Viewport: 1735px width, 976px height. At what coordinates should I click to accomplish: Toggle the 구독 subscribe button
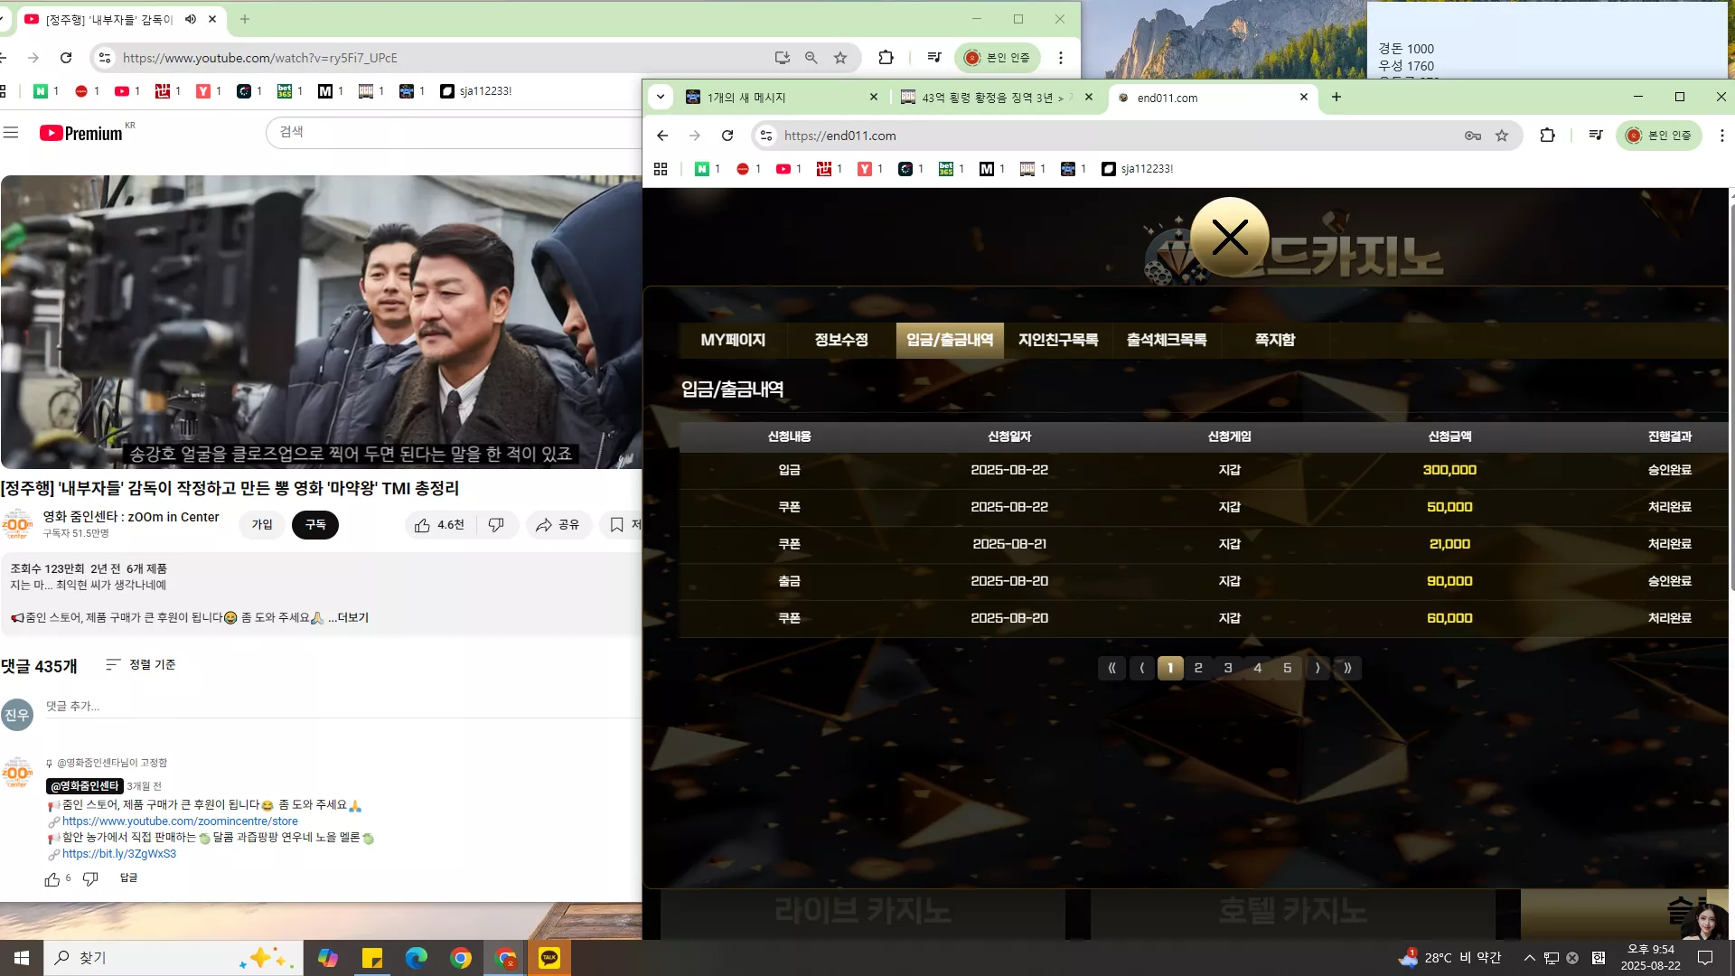[315, 525]
